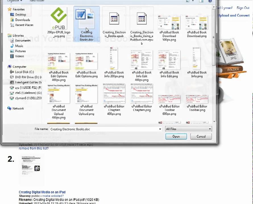The width and height of the screenshot is (253, 204).
Task: Expand the File name history dropdown
Action: 160,129
